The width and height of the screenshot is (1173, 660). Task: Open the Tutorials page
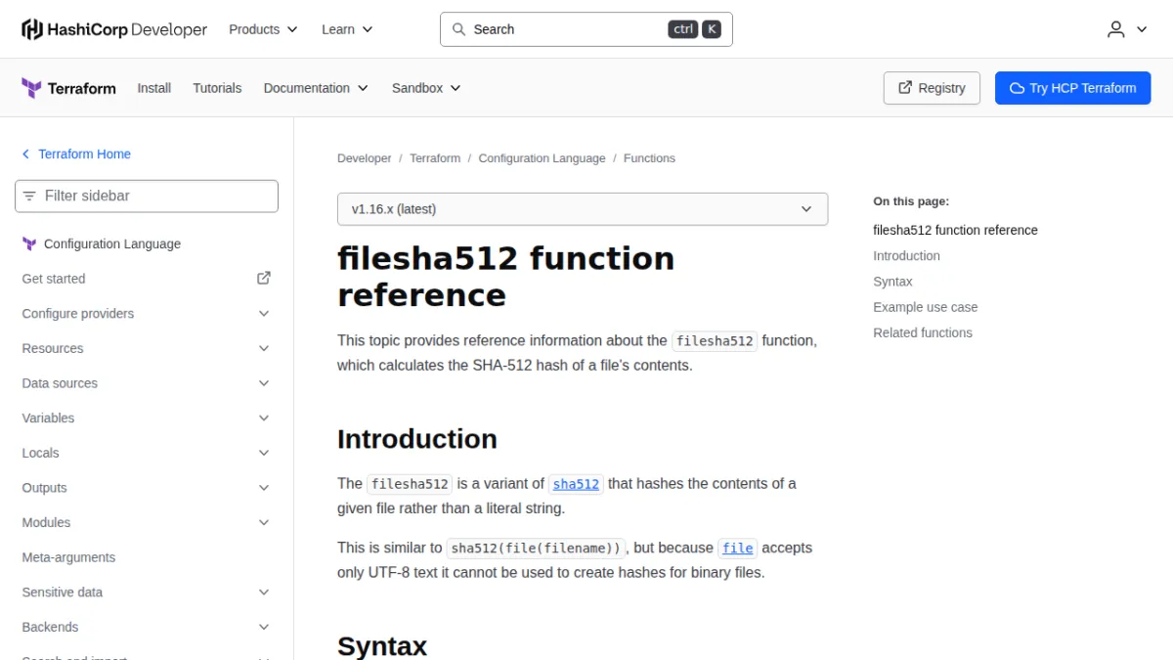217,88
